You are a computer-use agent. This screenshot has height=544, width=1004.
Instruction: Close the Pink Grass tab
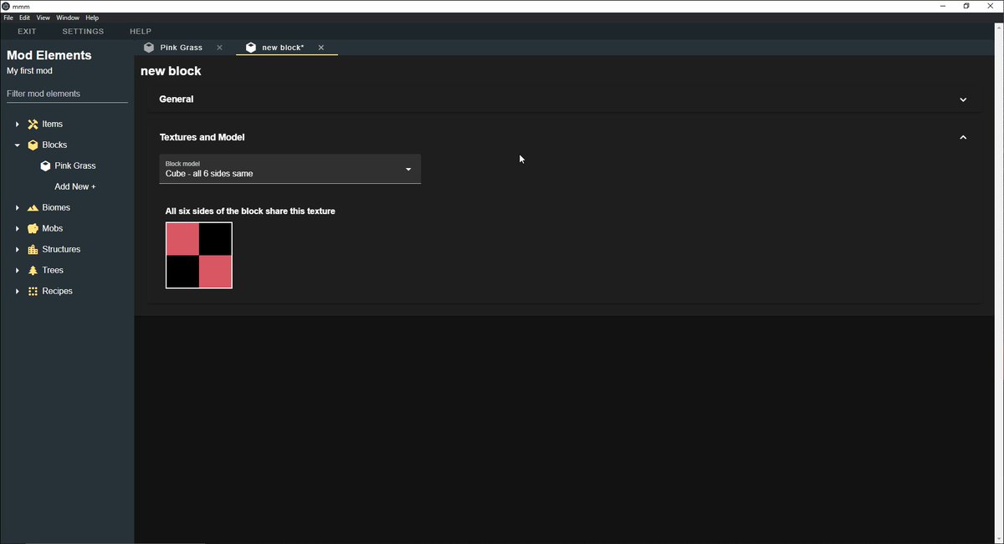click(x=219, y=48)
